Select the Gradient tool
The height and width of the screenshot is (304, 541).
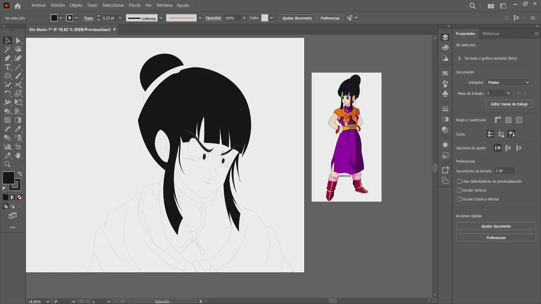18,120
